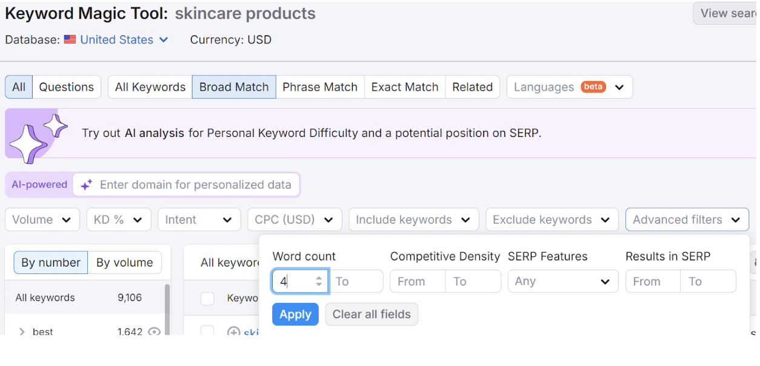The height and width of the screenshot is (366, 760).
Task: Click the Word count stepper arrows
Action: pos(319,281)
